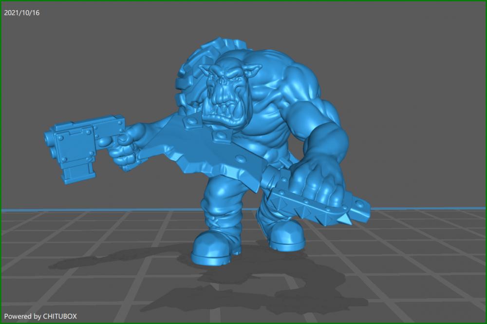Click the 'Powered by CHITUBOX' text
This screenshot has width=487, height=324.
tap(40, 316)
